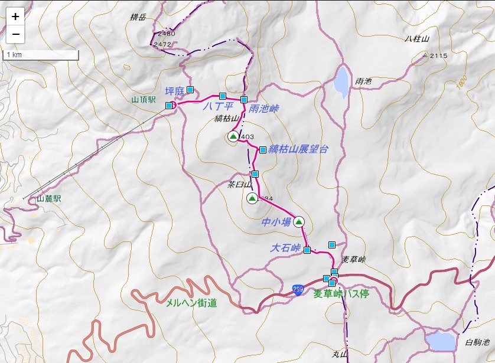This screenshot has height=363, width=495.
Task: Click the 山麓駅 station label
Action: pos(49,199)
